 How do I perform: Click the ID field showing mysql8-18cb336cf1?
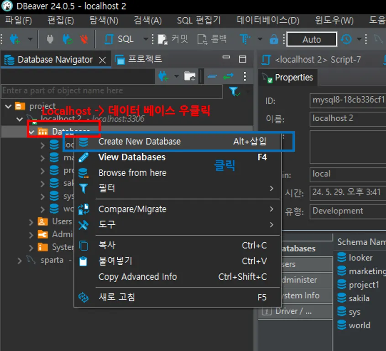[x=348, y=100]
